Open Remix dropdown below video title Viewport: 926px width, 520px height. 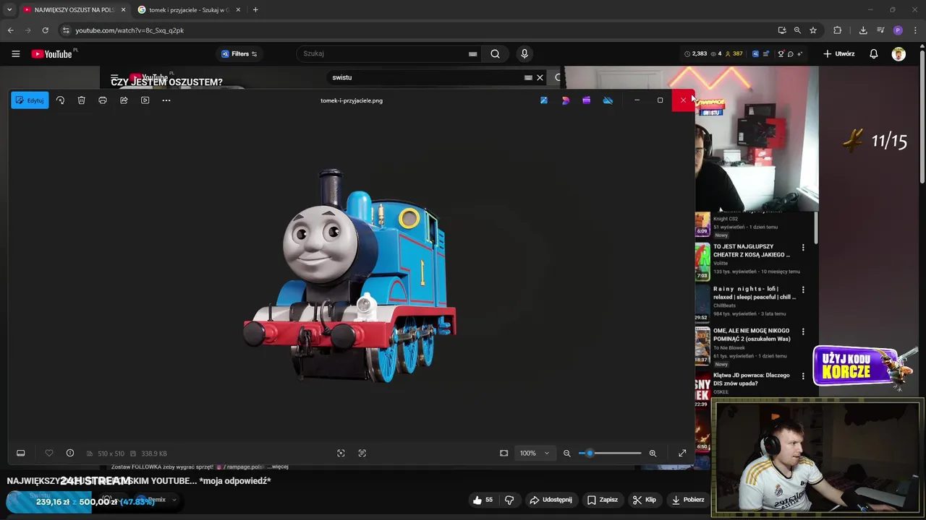tap(158, 500)
